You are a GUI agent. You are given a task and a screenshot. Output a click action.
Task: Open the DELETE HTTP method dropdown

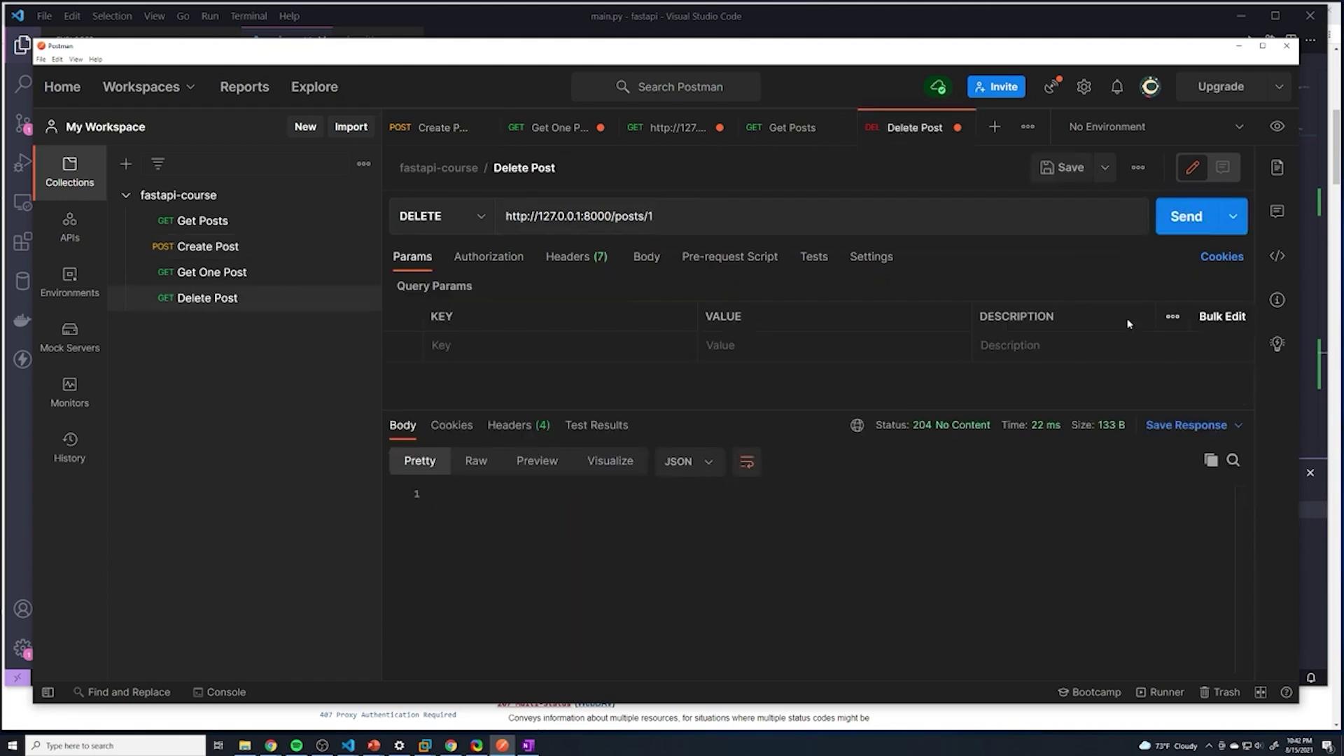(x=442, y=216)
